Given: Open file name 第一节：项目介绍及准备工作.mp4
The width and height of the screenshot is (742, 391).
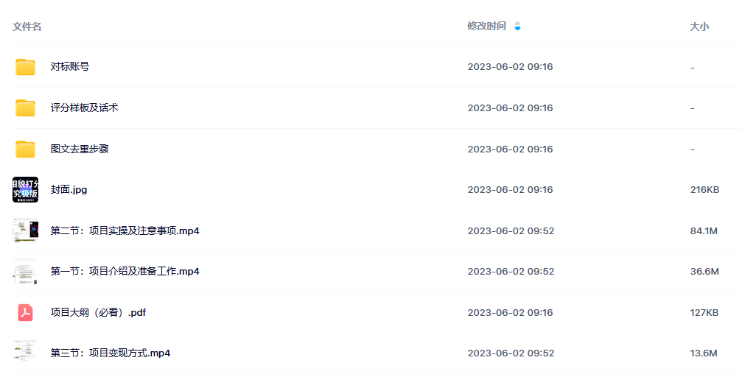Looking at the screenshot, I should [125, 272].
